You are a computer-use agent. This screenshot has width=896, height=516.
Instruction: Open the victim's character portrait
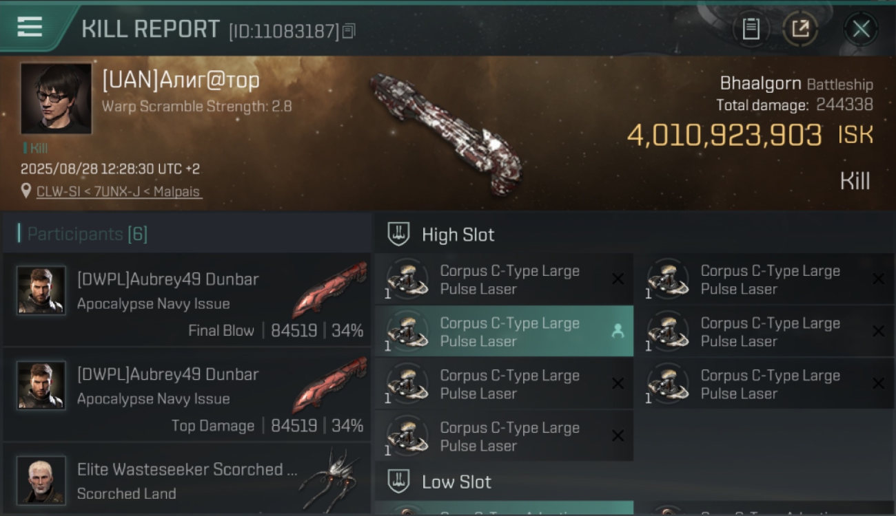[x=56, y=98]
